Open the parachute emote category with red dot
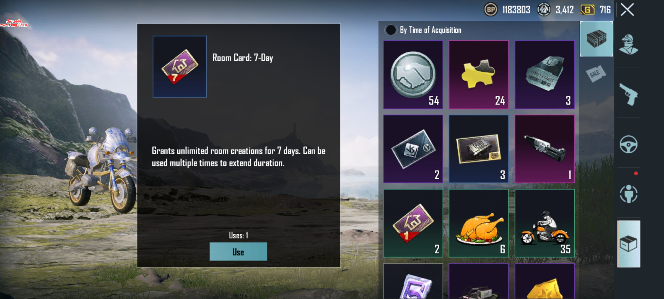The height and width of the screenshot is (299, 664). 629,194
